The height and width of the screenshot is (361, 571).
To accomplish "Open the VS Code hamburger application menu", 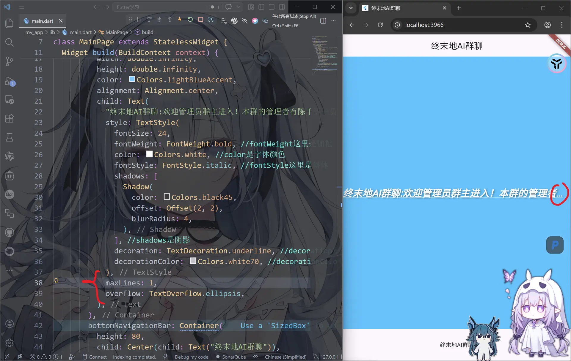I will [x=21, y=7].
